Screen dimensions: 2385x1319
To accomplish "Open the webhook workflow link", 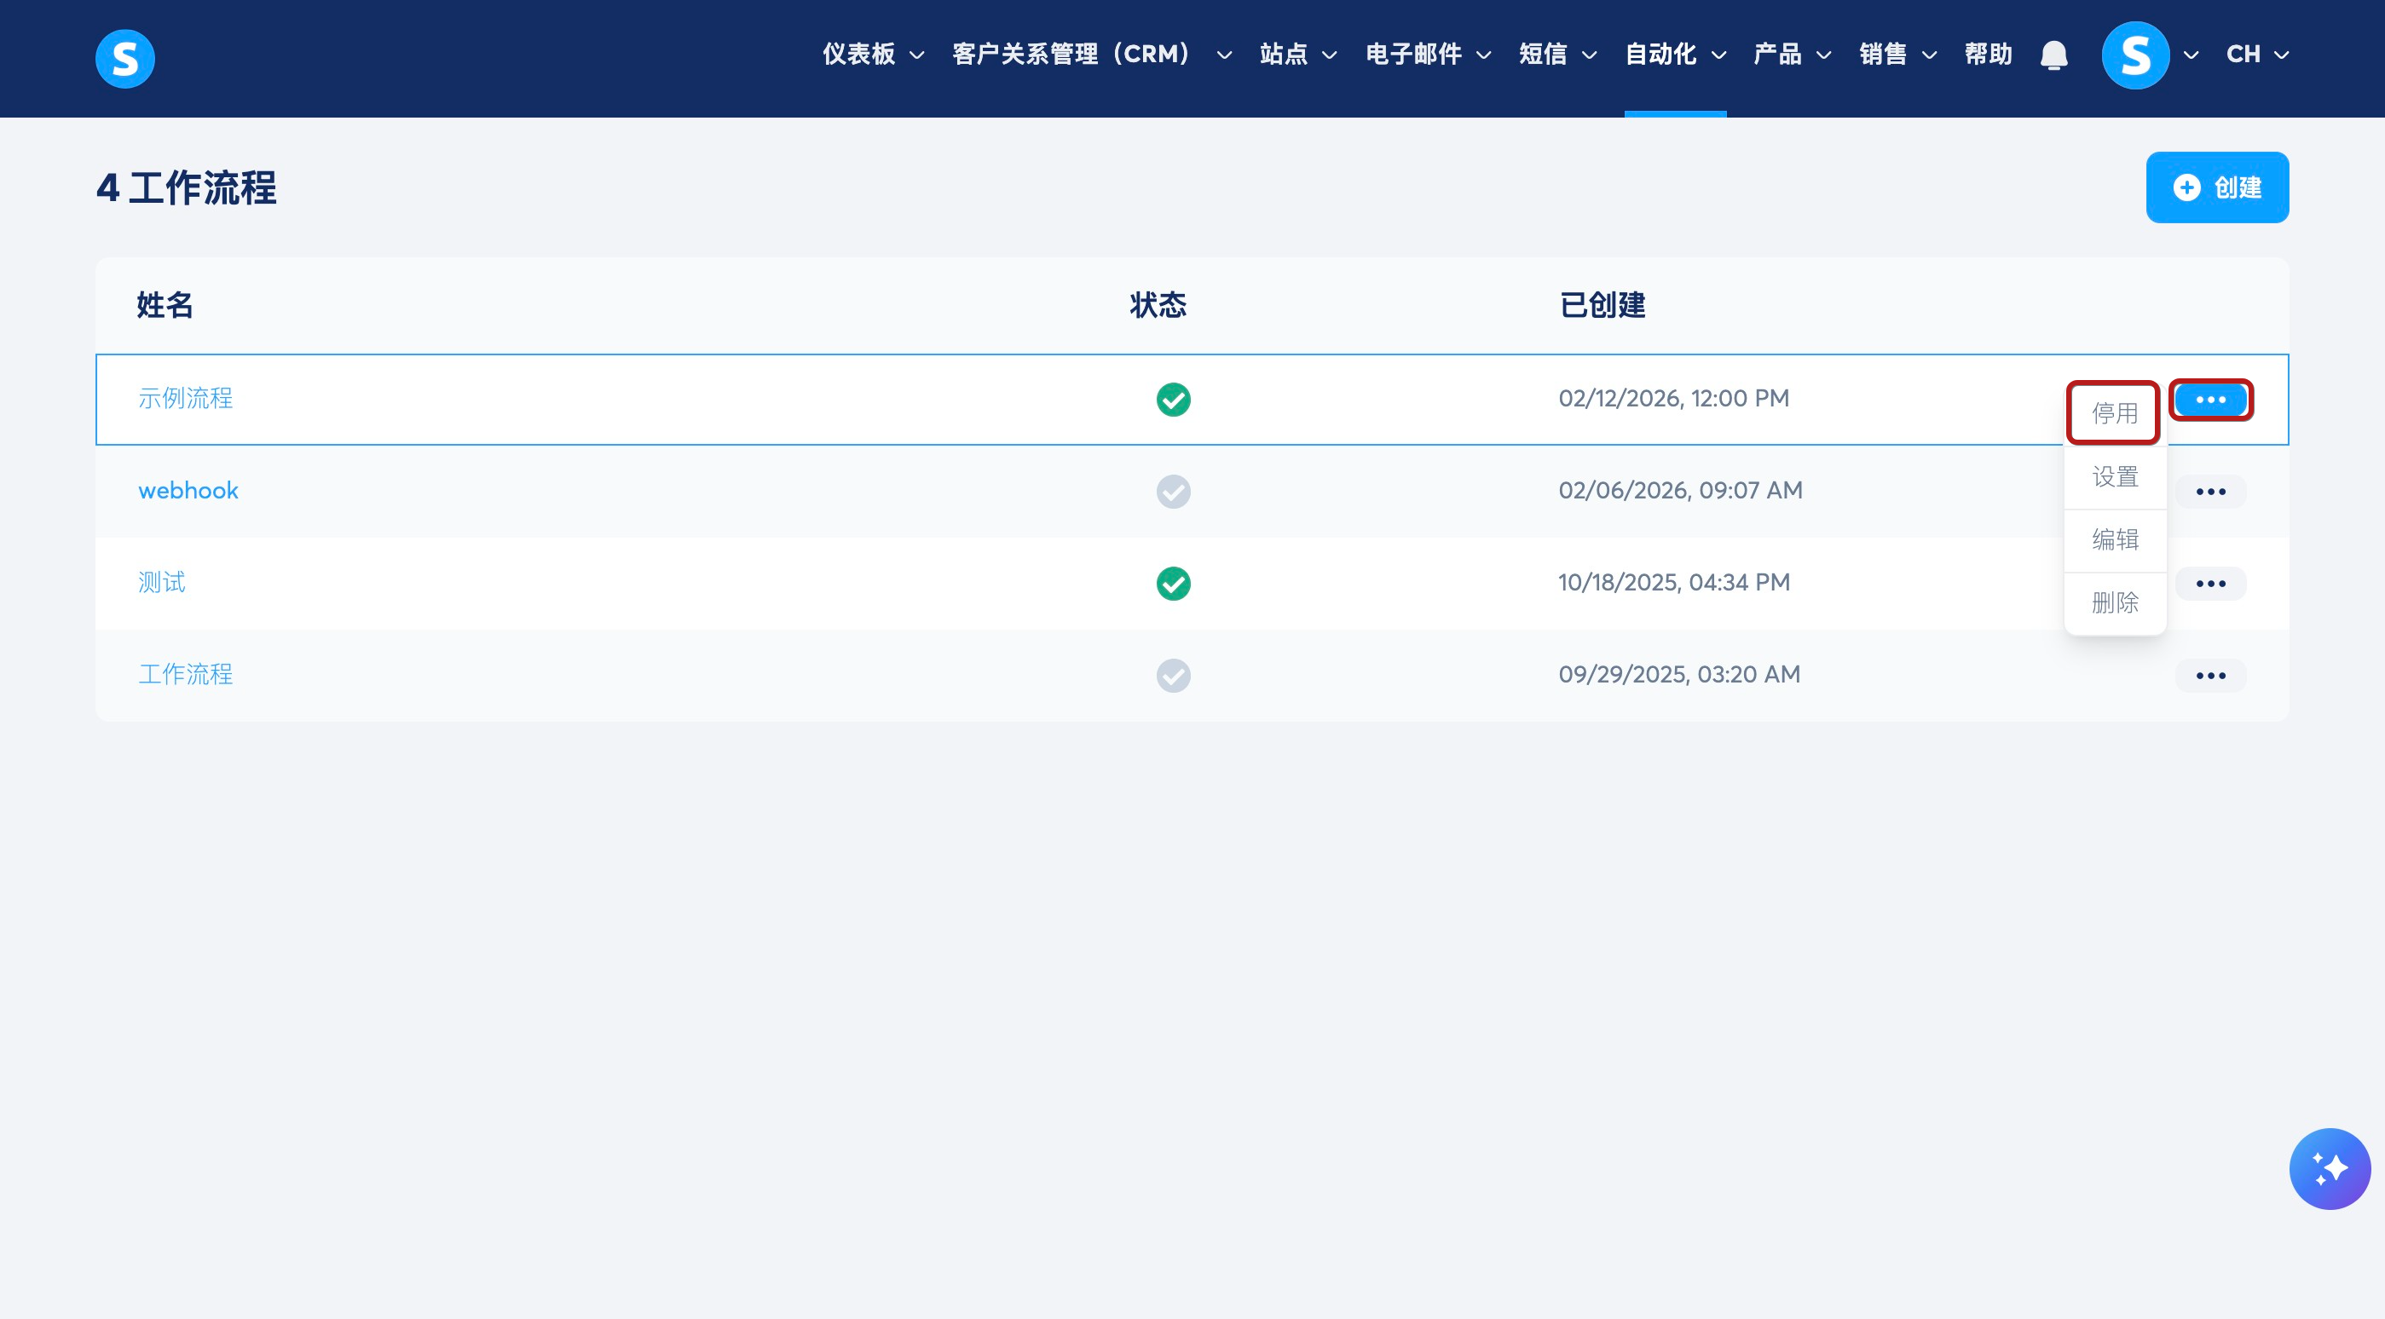I will point(188,491).
